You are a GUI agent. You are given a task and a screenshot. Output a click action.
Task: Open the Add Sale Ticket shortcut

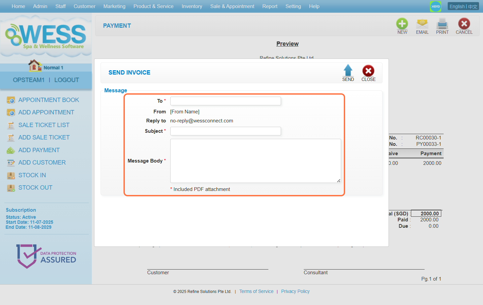44,137
